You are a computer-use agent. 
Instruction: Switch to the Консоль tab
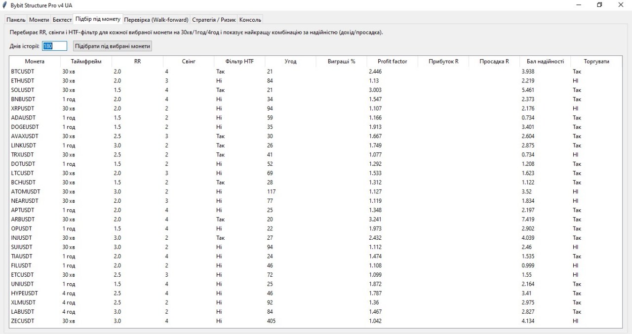pos(250,20)
